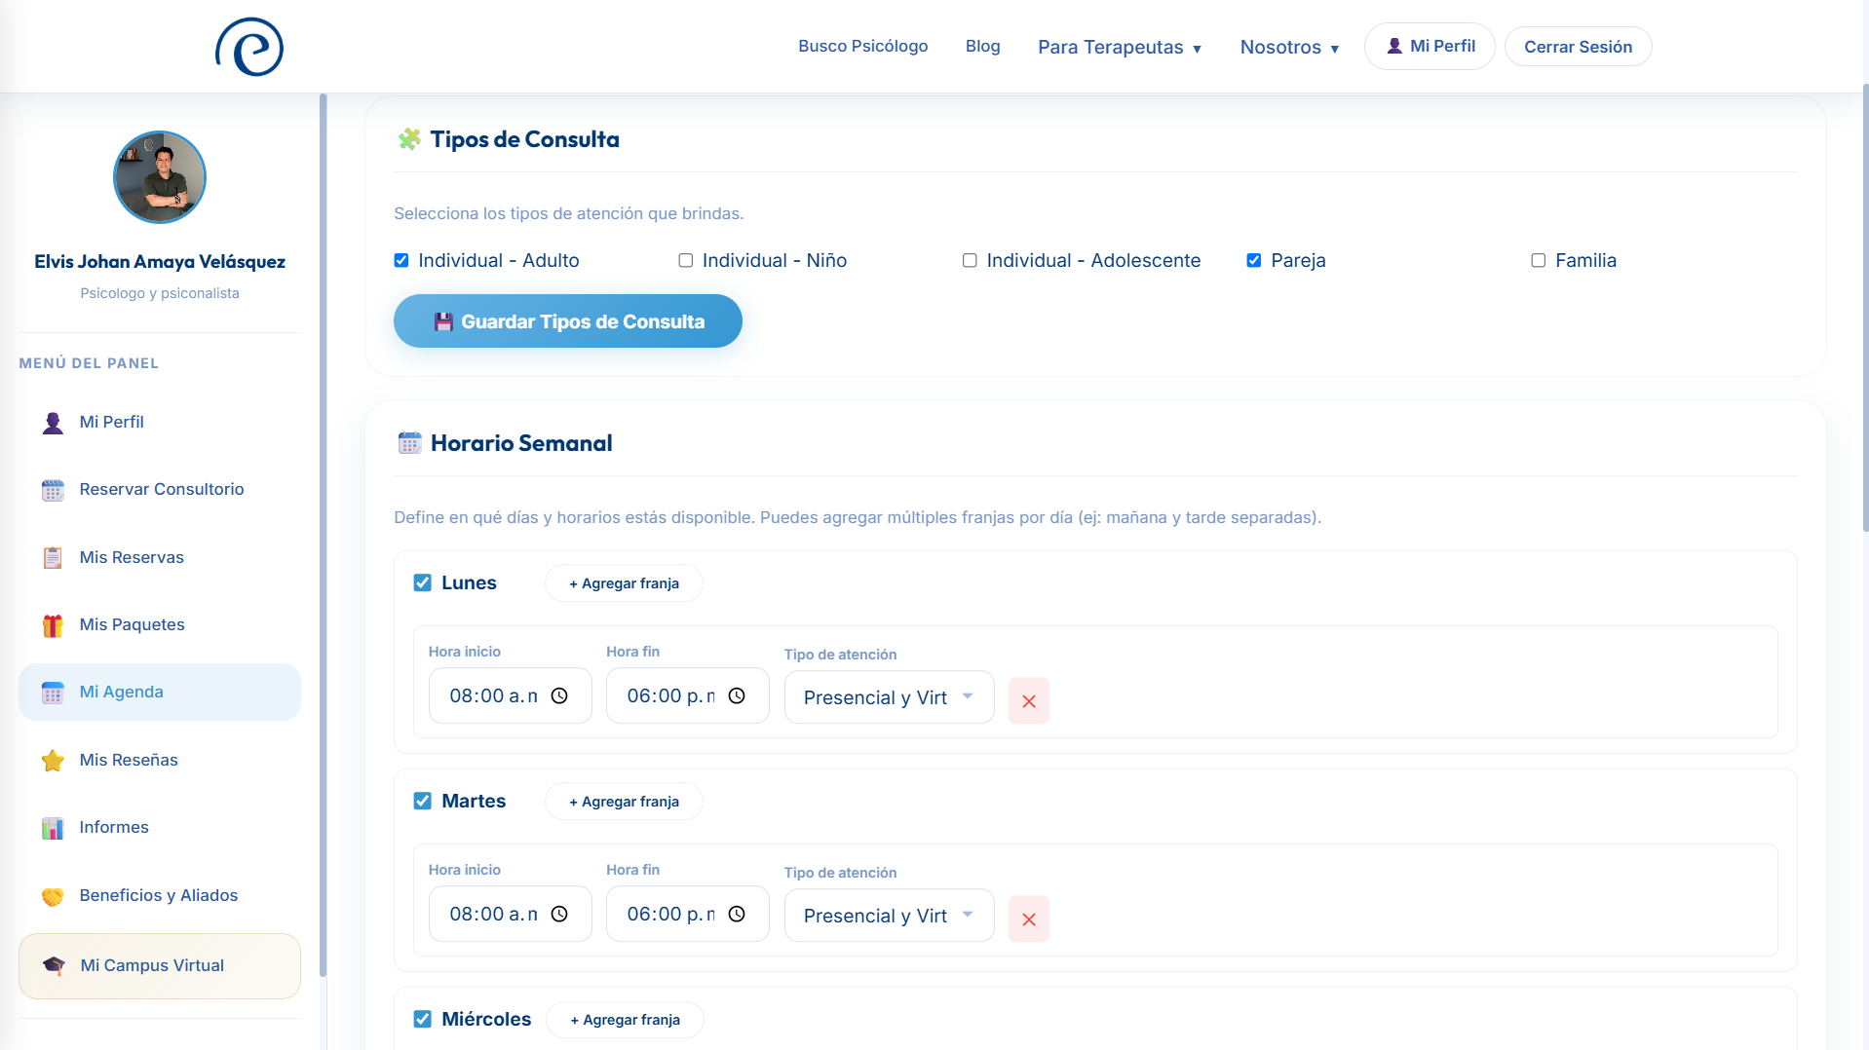Enable Individual - Niño checkbox
Screen dimensions: 1869x1050
(x=686, y=260)
